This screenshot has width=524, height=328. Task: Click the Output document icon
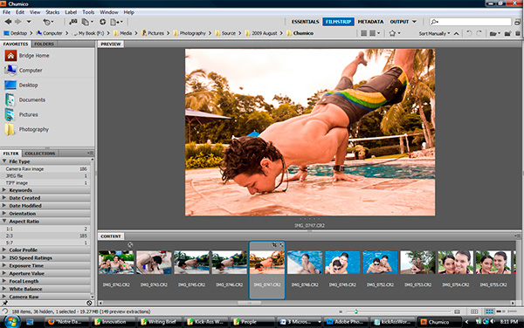(116, 22)
